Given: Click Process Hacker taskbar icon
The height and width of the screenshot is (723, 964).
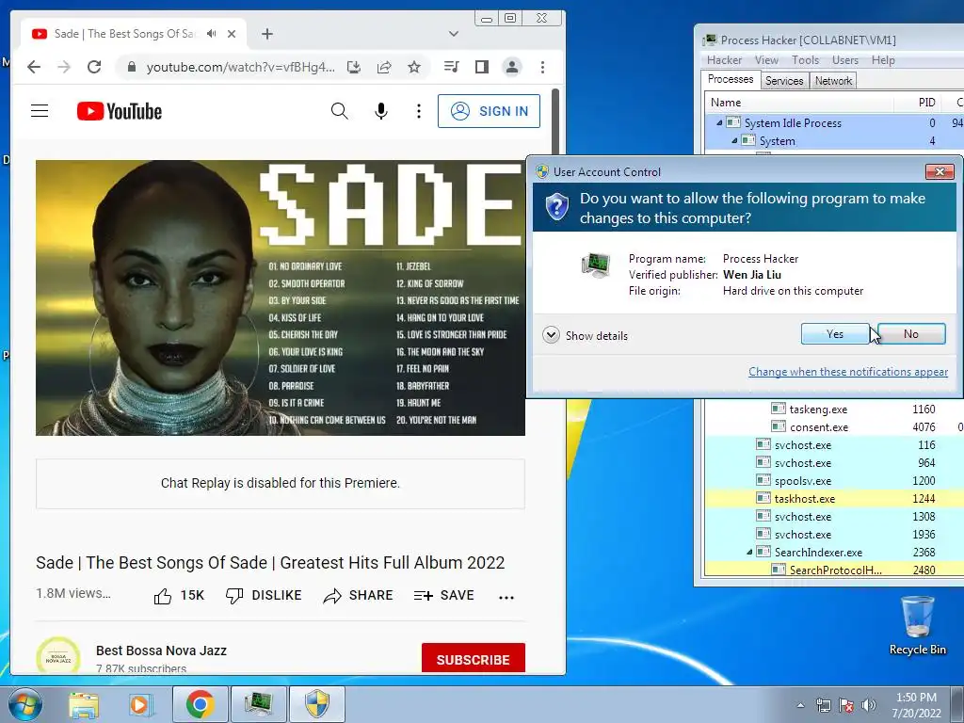Looking at the screenshot, I should pos(259,704).
